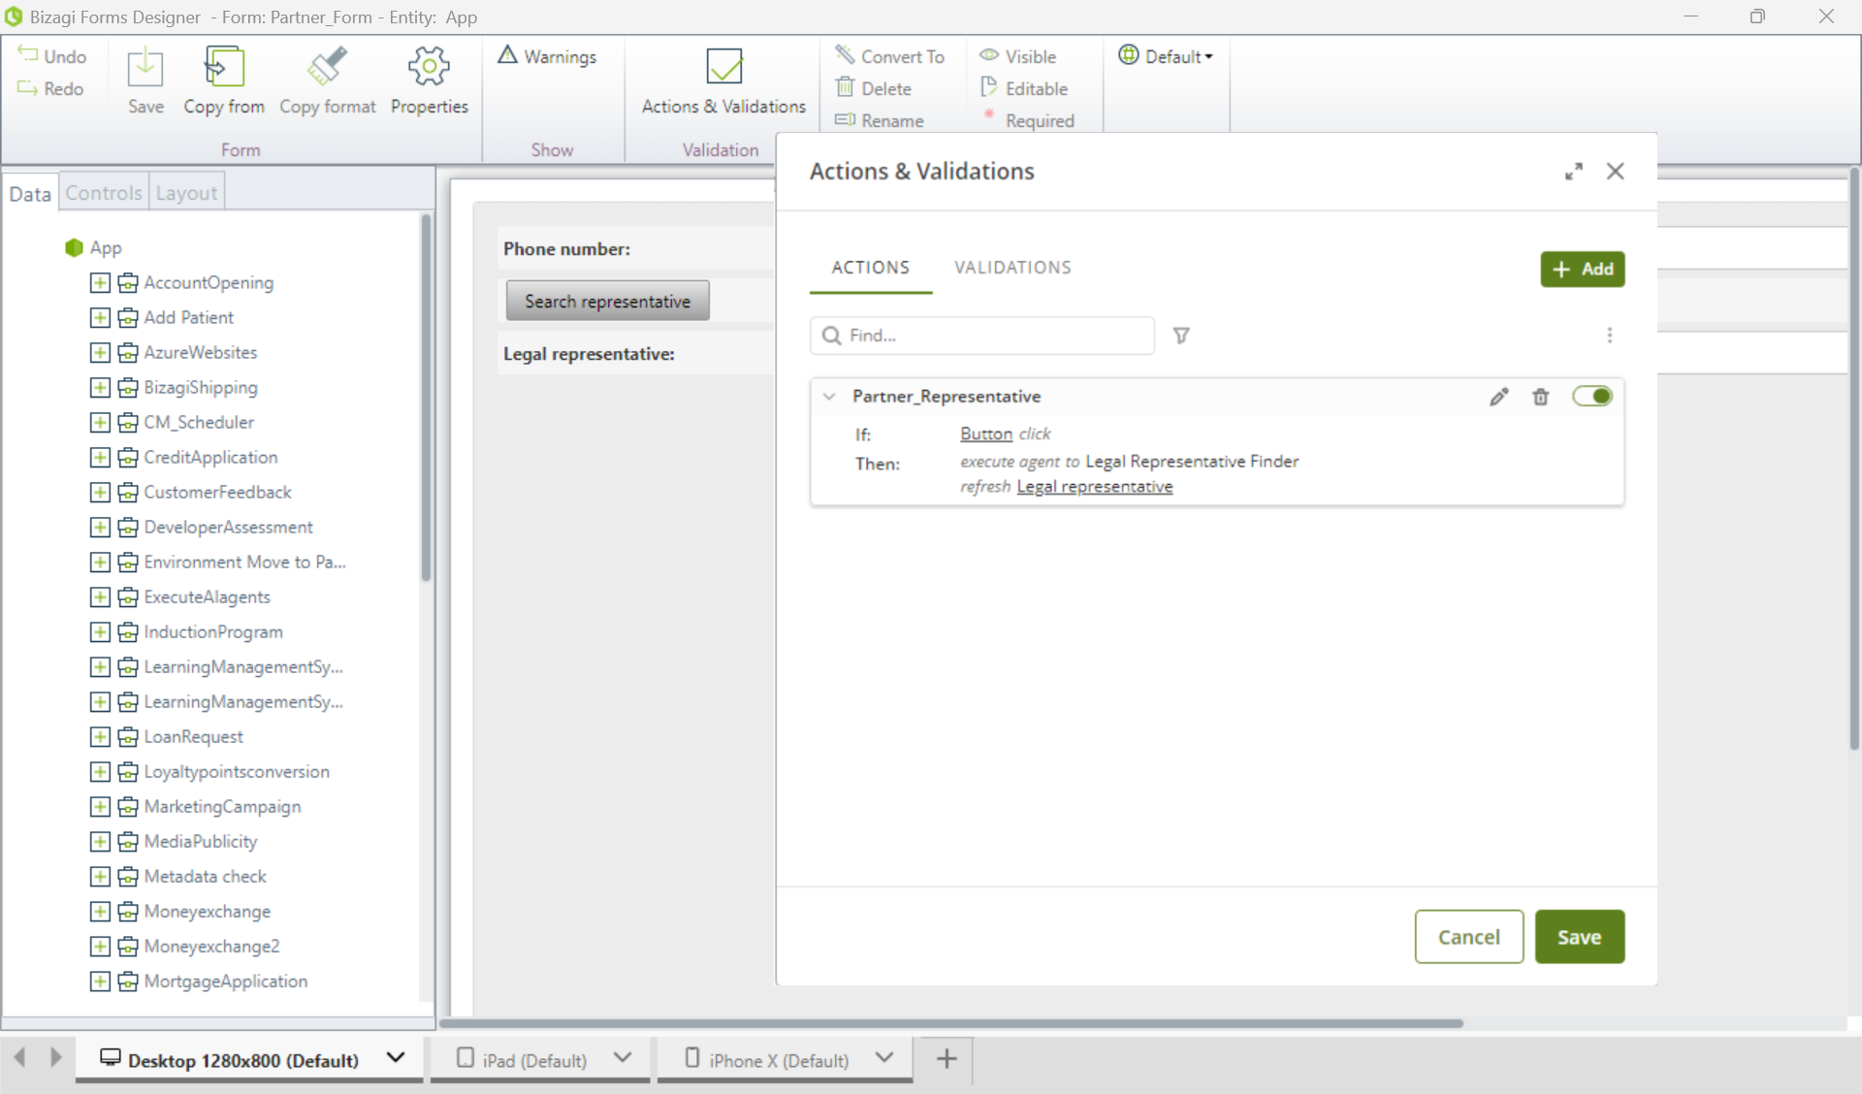
Task: Toggle the Required property
Action: point(1028,120)
